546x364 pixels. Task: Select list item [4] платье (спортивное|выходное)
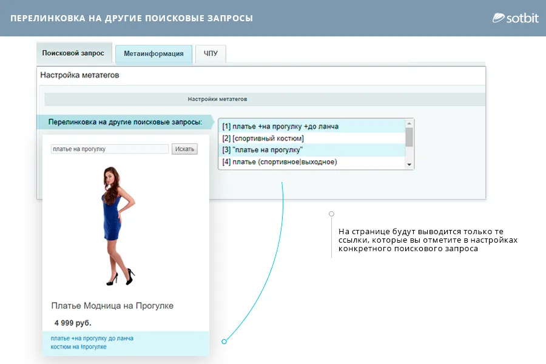[x=312, y=162]
